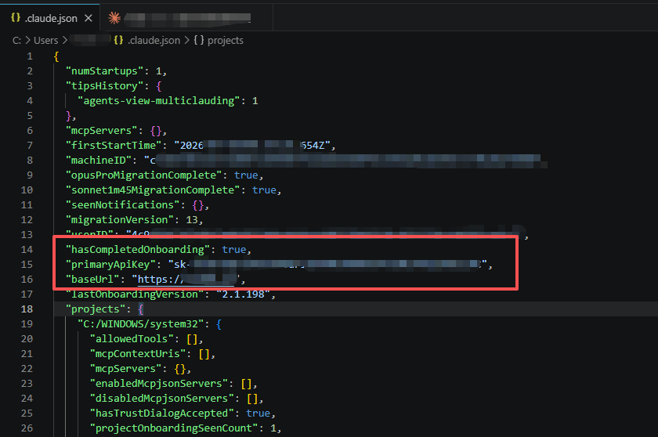Click the braces icon before projects in breadcrumb
This screenshot has width=658, height=437.
(199, 40)
